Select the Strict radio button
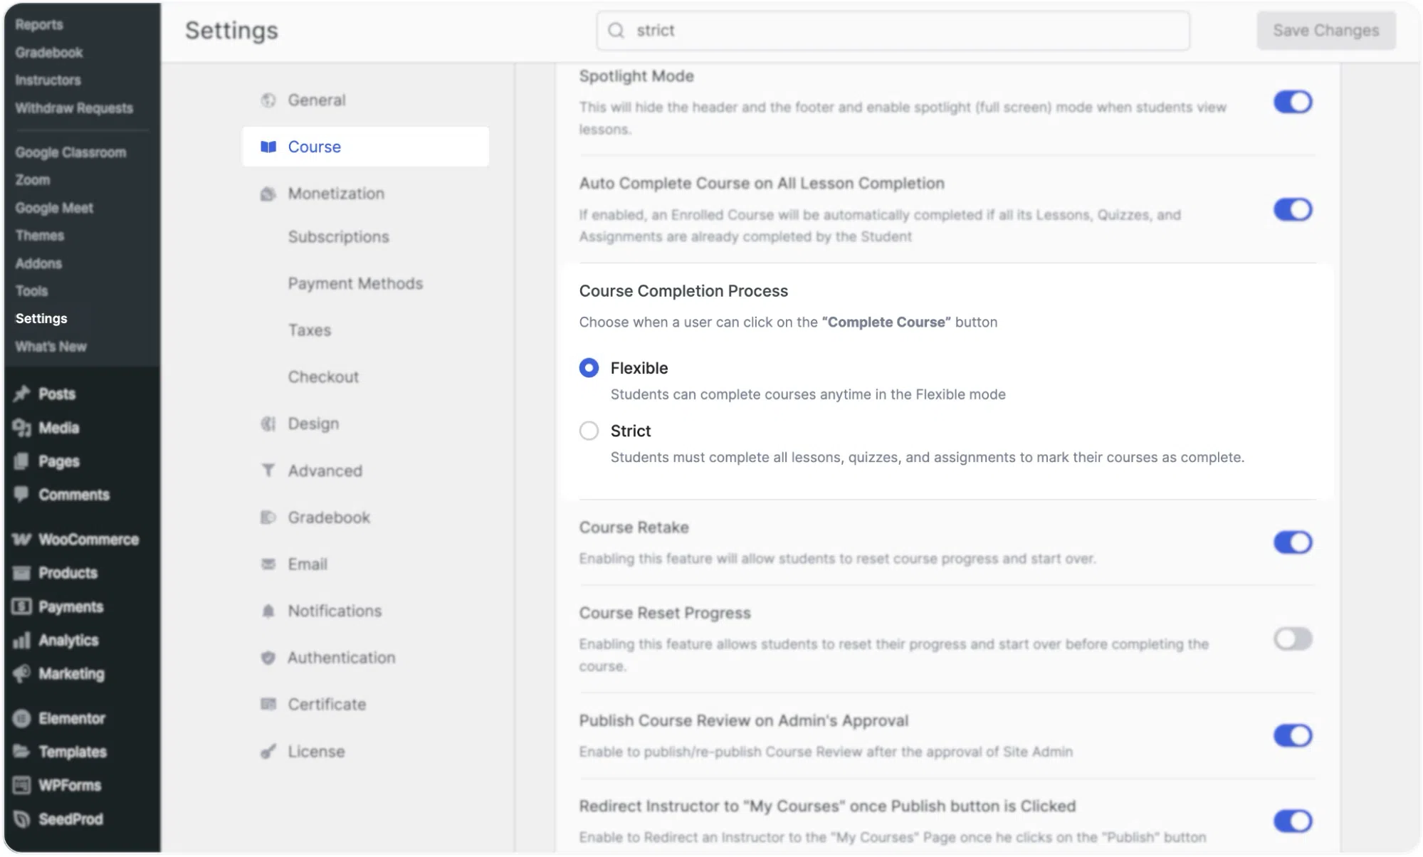Image resolution: width=1423 pixels, height=857 pixels. 589,431
